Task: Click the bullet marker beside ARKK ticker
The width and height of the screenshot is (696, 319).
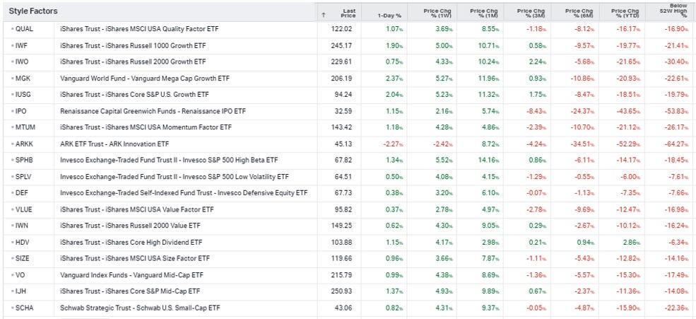Action: [x=13, y=144]
